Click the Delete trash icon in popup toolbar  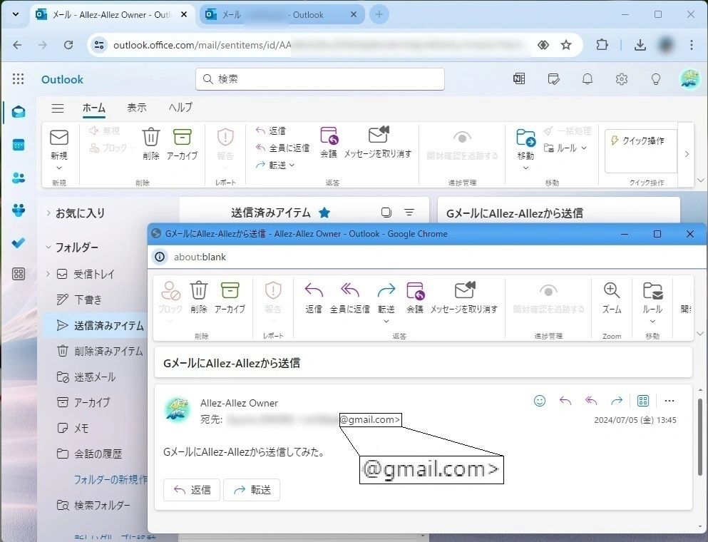pyautogui.click(x=198, y=290)
